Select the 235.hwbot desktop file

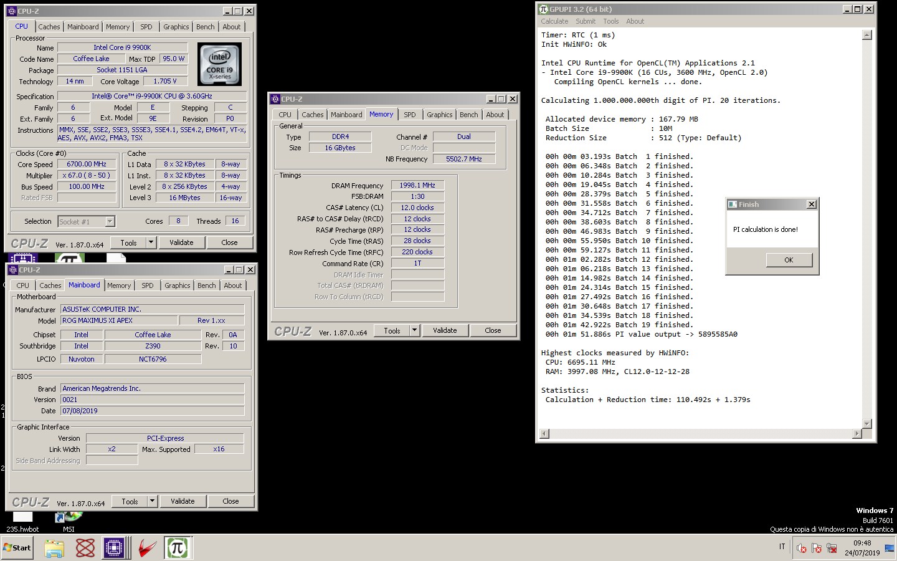22,522
